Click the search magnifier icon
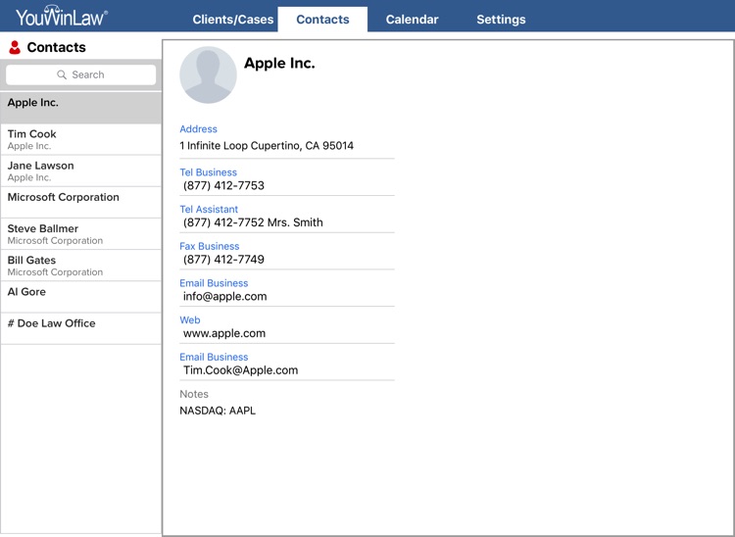 (62, 74)
